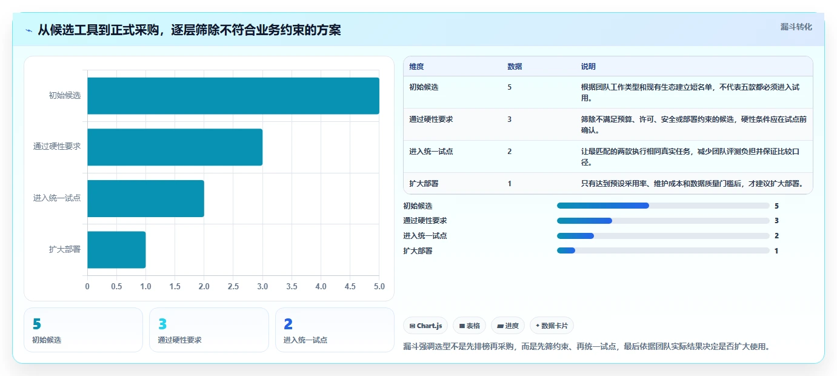Click table value 3 for 通过硬性要求
The width and height of the screenshot is (837, 376).
[510, 119]
